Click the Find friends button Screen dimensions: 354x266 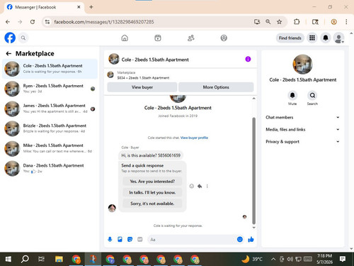[290, 38]
